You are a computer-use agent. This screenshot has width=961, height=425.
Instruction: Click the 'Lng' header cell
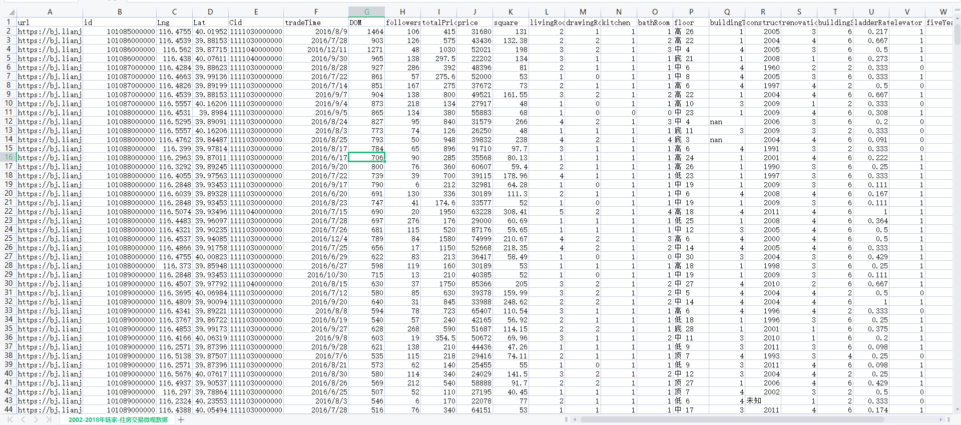tap(174, 22)
